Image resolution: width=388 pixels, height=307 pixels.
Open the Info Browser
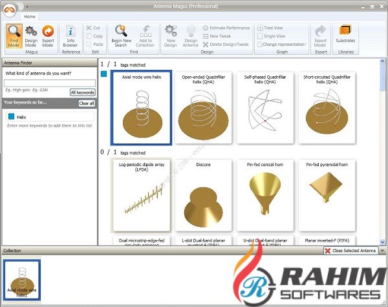coord(70,36)
